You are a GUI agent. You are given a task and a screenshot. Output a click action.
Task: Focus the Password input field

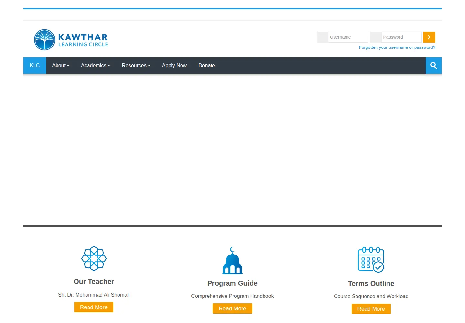[x=401, y=37]
